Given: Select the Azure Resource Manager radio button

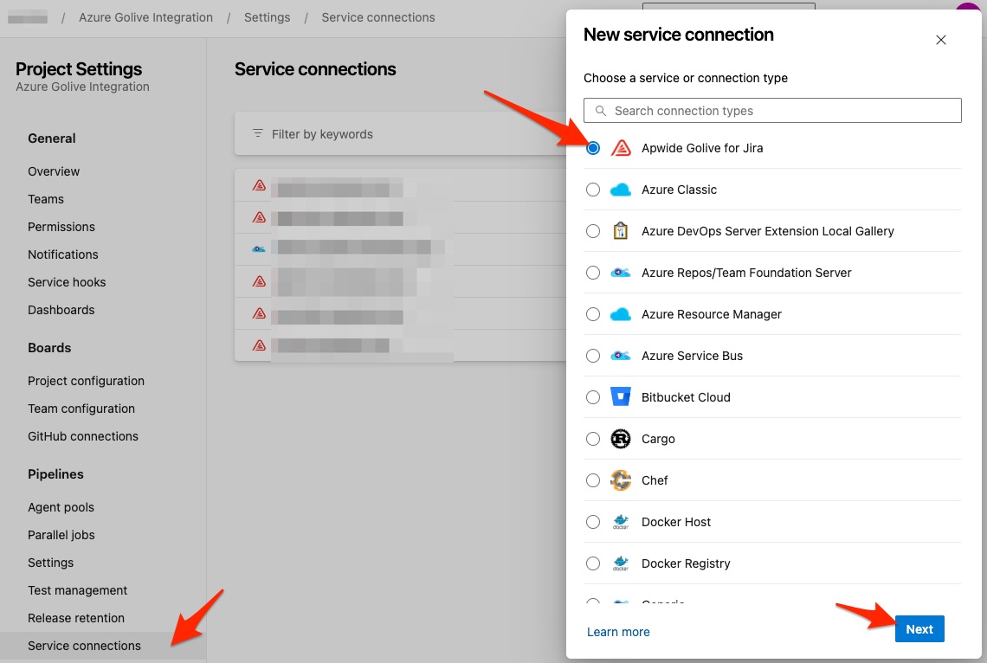Looking at the screenshot, I should (593, 314).
